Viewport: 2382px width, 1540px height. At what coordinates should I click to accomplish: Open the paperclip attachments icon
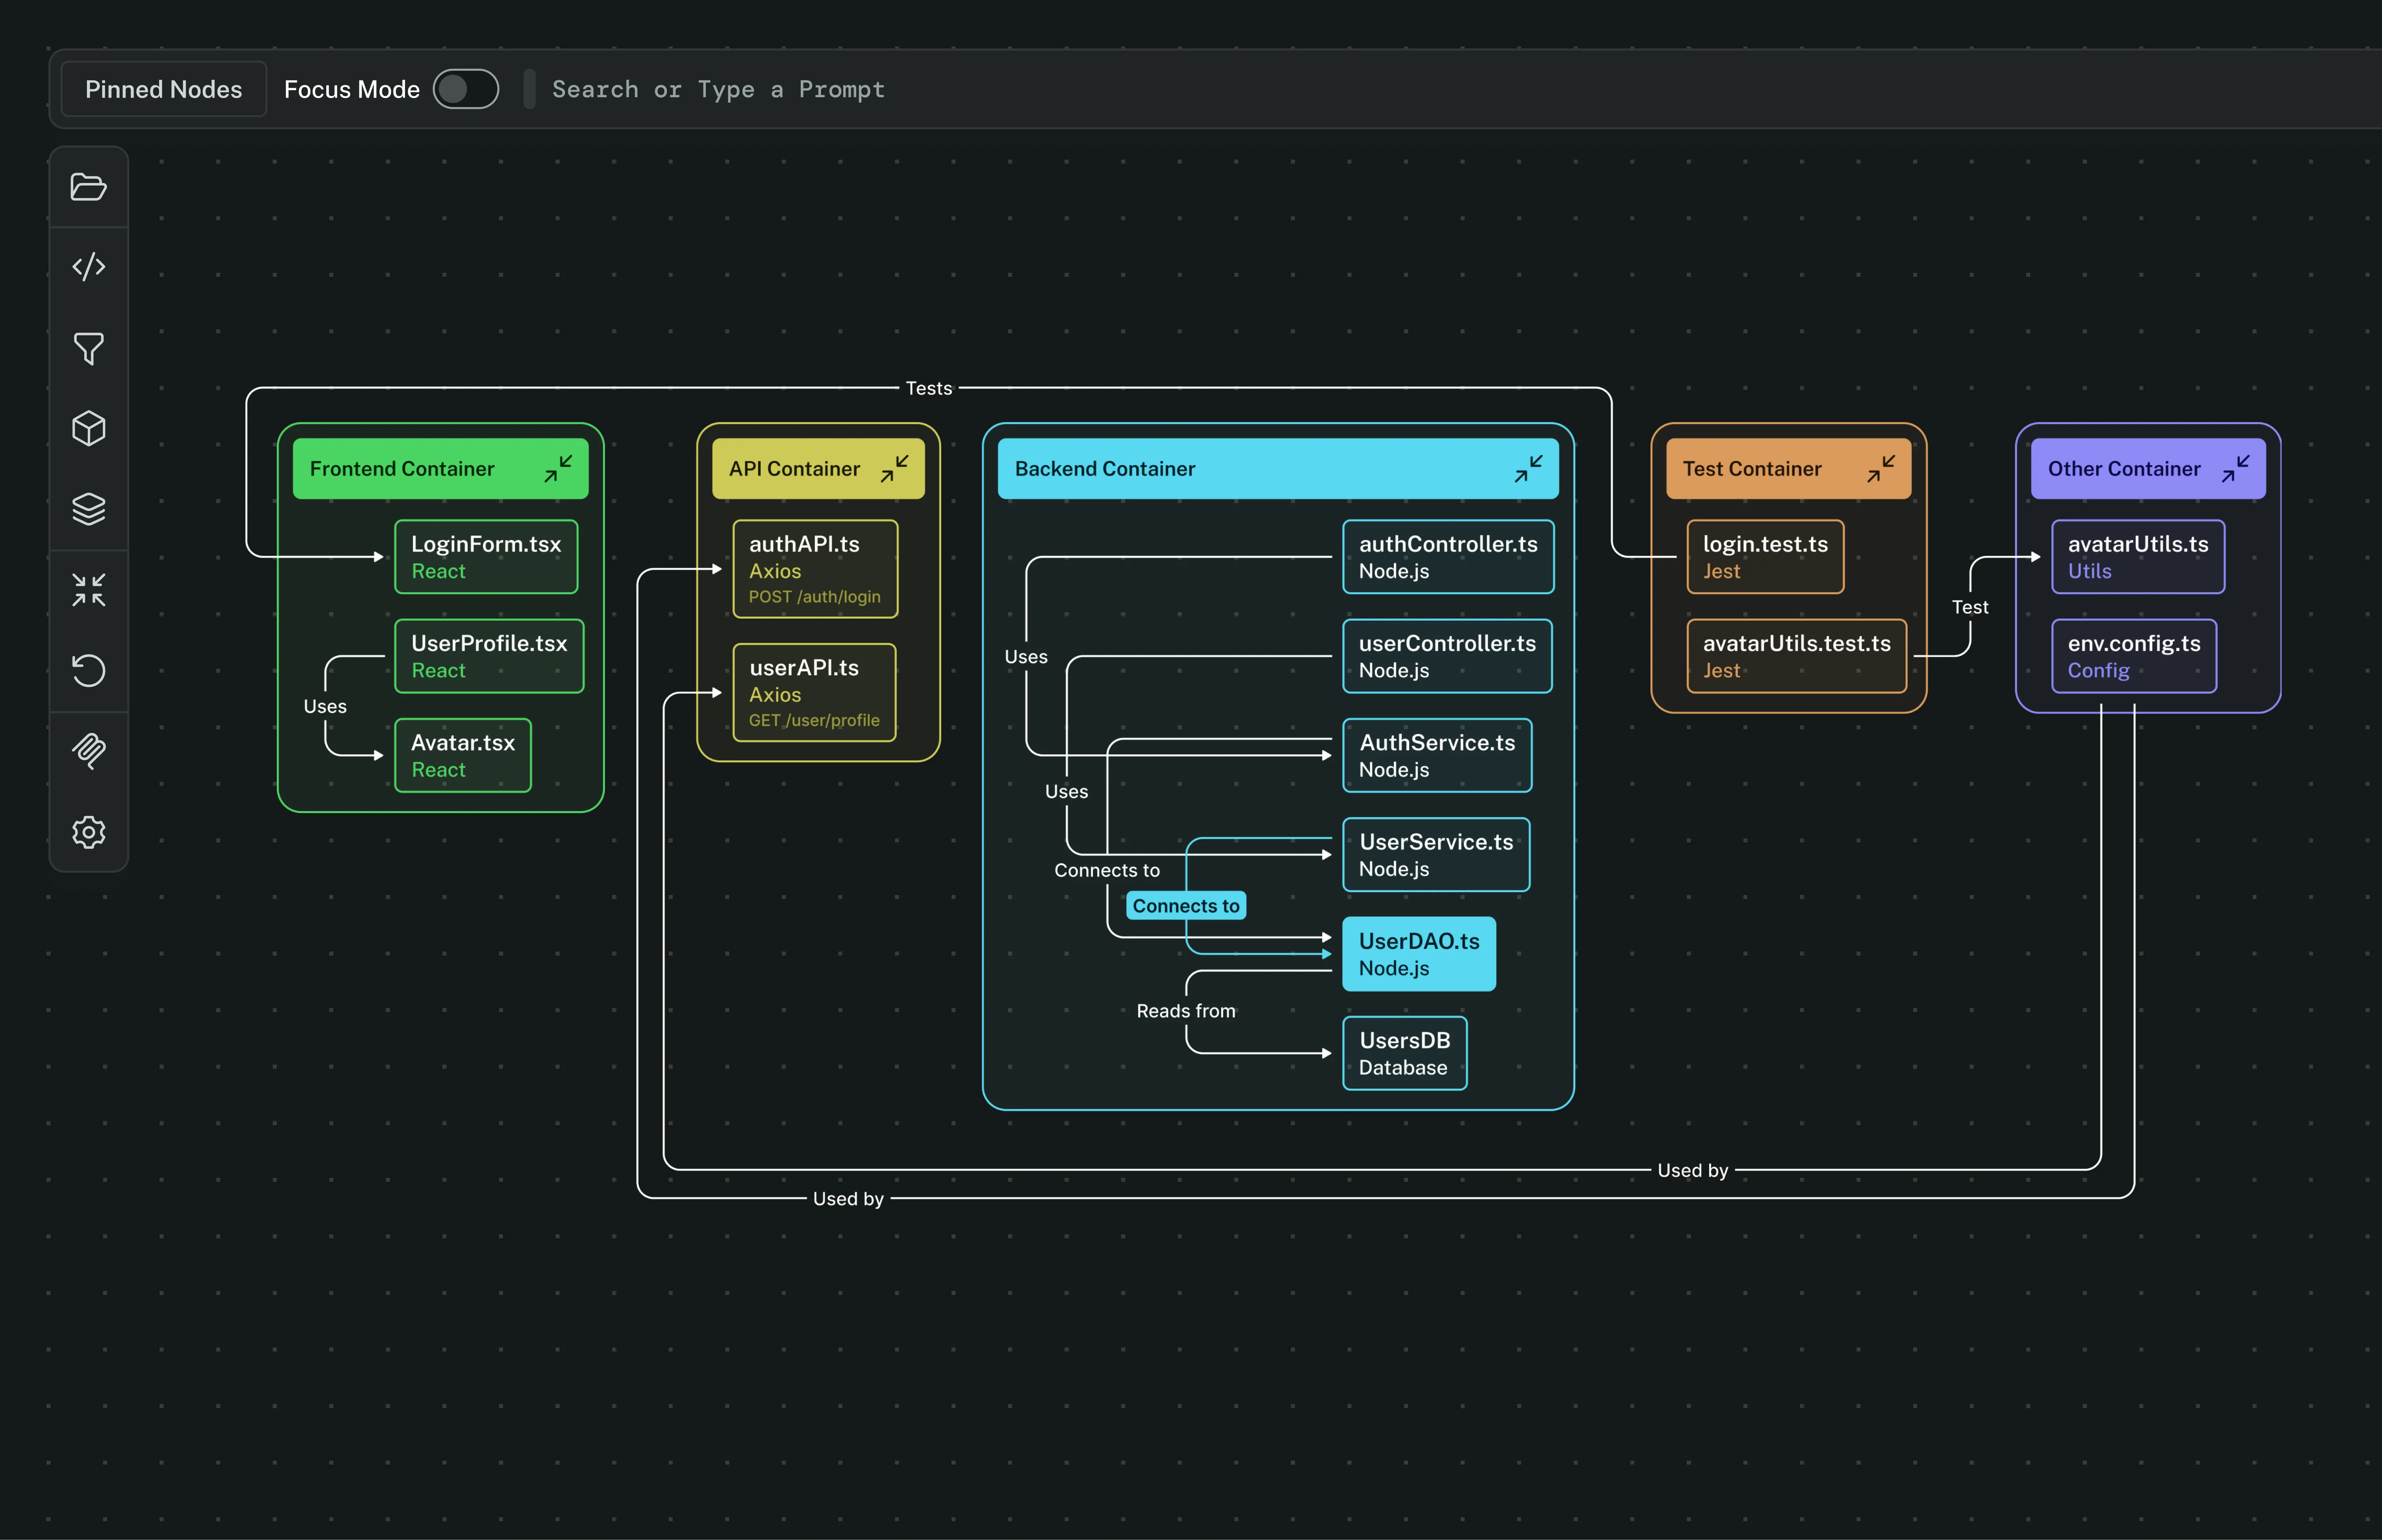click(x=88, y=751)
